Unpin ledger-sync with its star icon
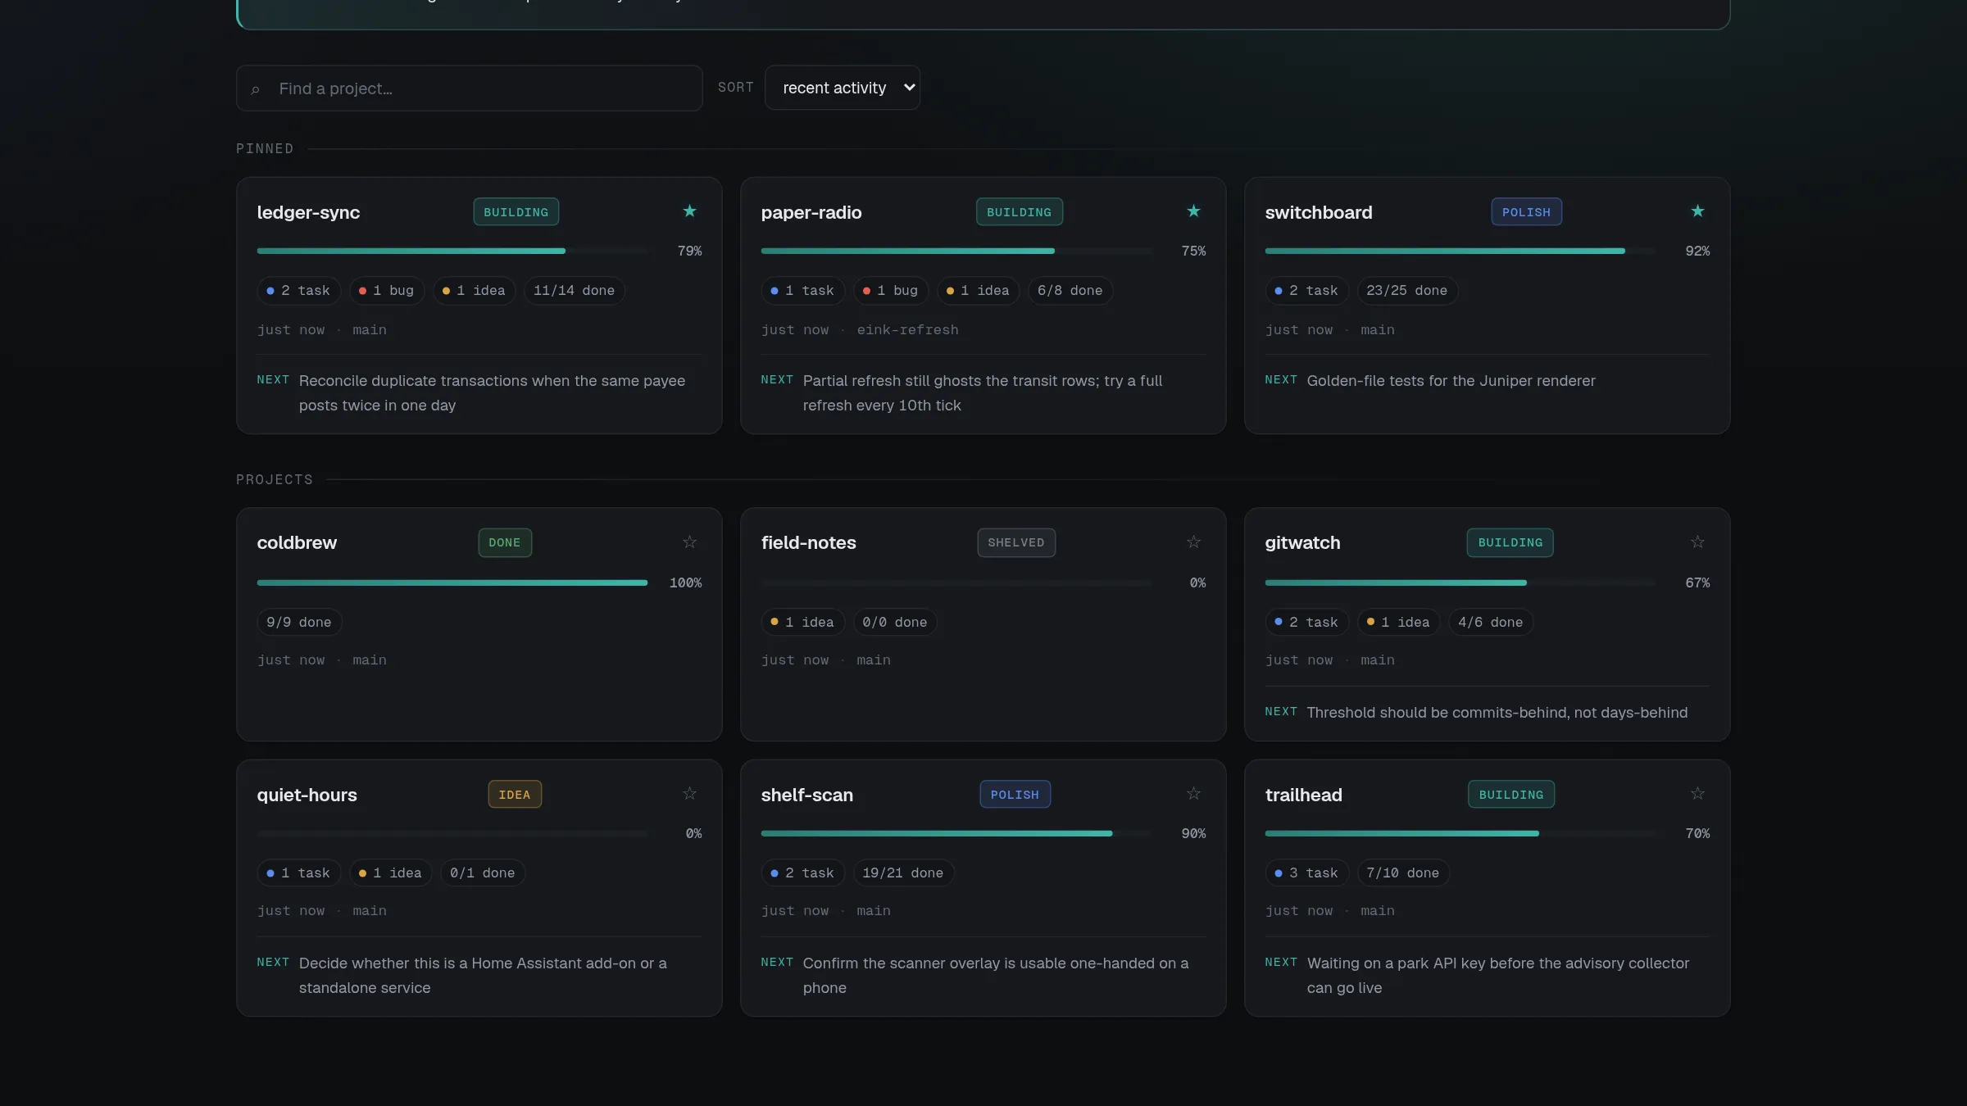The width and height of the screenshot is (1967, 1106). 689,211
